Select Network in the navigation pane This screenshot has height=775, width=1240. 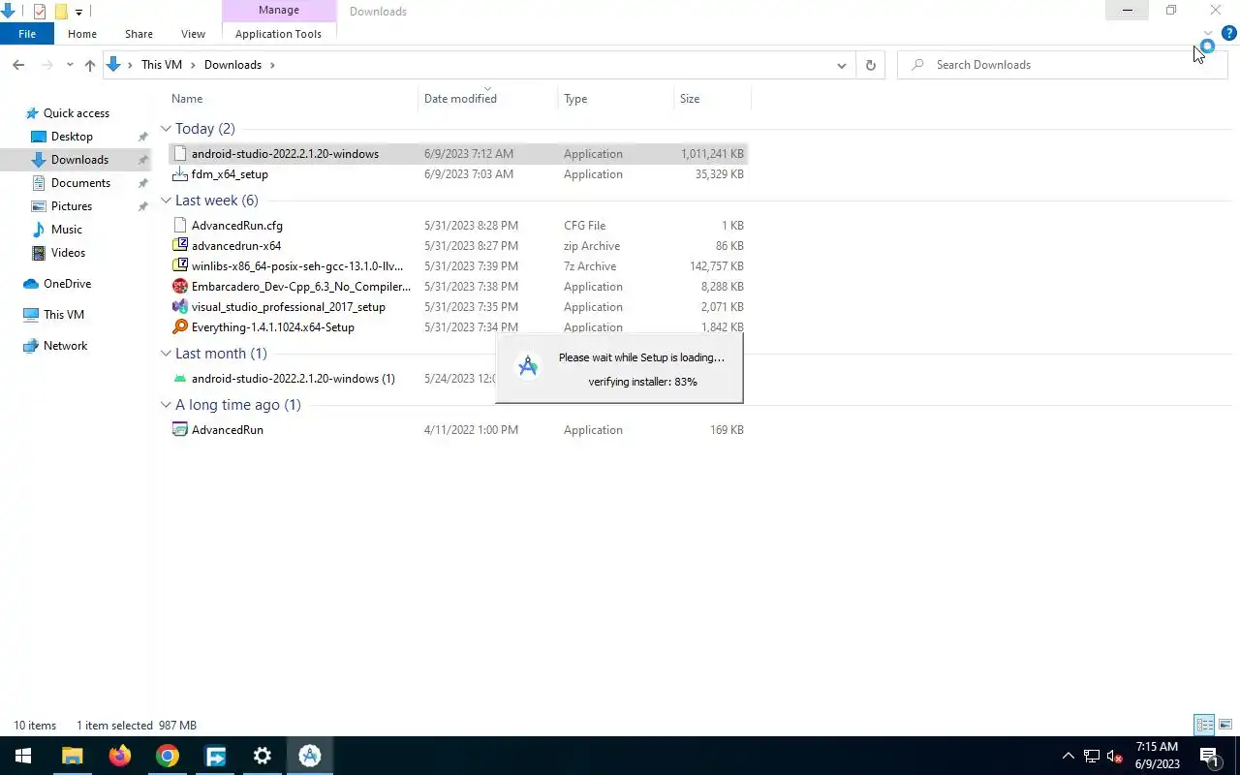pyautogui.click(x=65, y=346)
